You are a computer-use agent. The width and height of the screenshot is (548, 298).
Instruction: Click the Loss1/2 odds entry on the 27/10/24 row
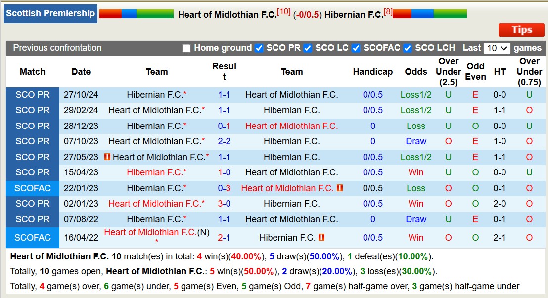point(415,95)
